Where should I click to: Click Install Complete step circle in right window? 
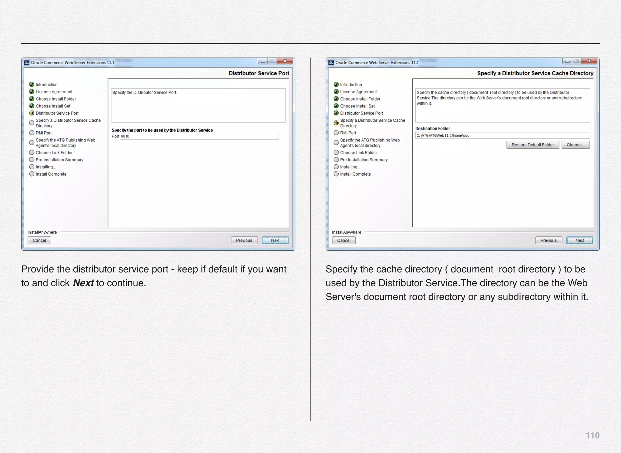[x=336, y=174]
